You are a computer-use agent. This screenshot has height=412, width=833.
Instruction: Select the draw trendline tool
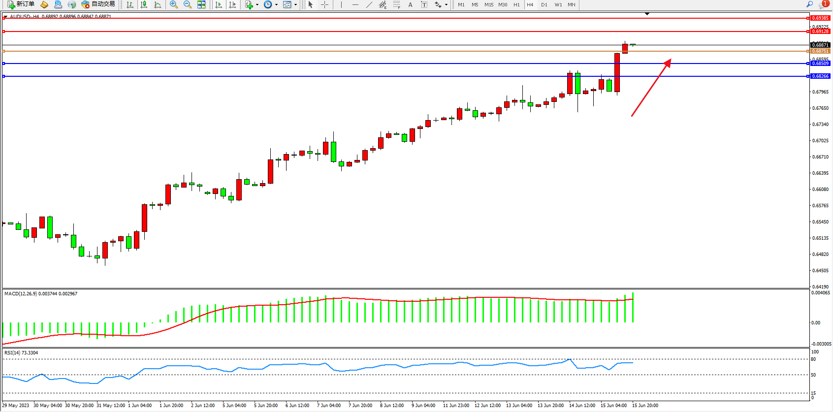tap(369, 4)
